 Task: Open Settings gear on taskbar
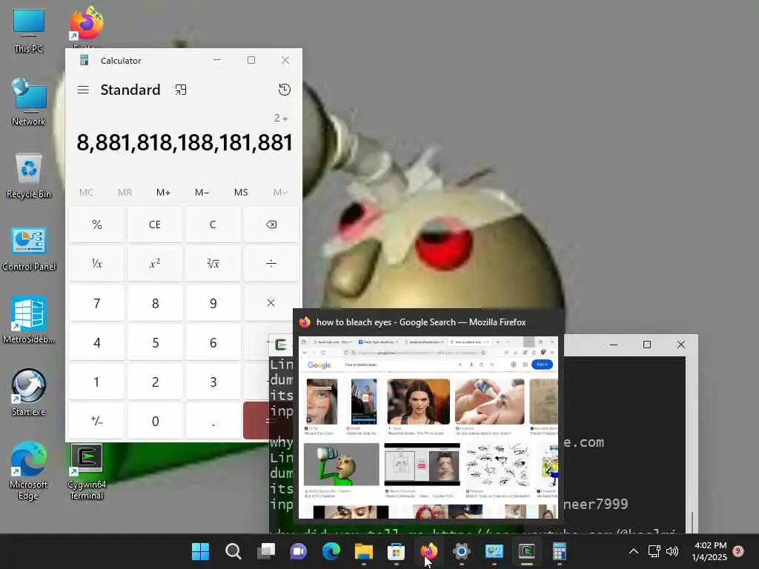click(x=461, y=551)
